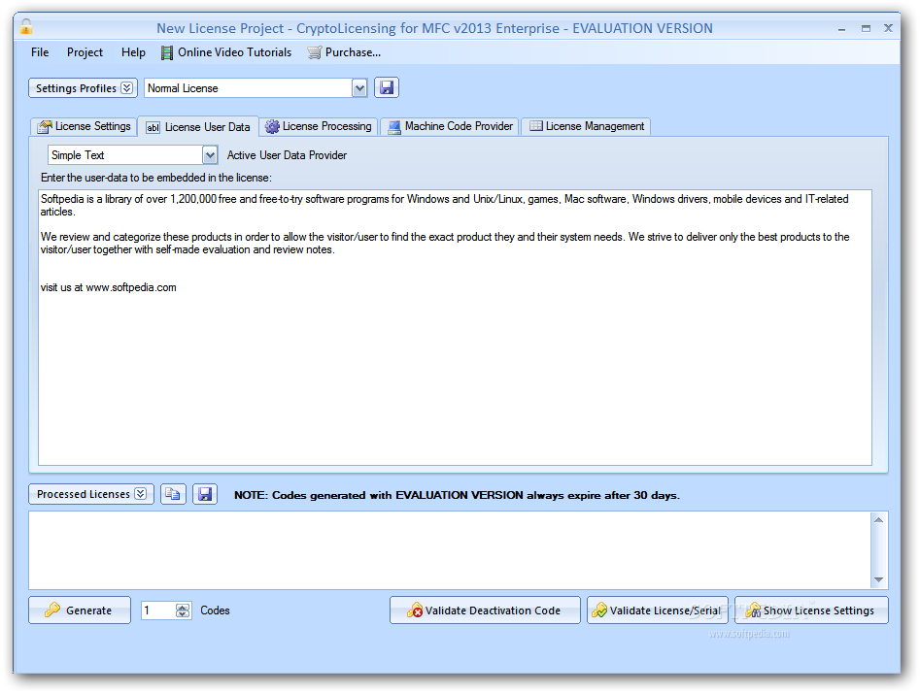
Task: Open the Project menu
Action: coord(85,52)
